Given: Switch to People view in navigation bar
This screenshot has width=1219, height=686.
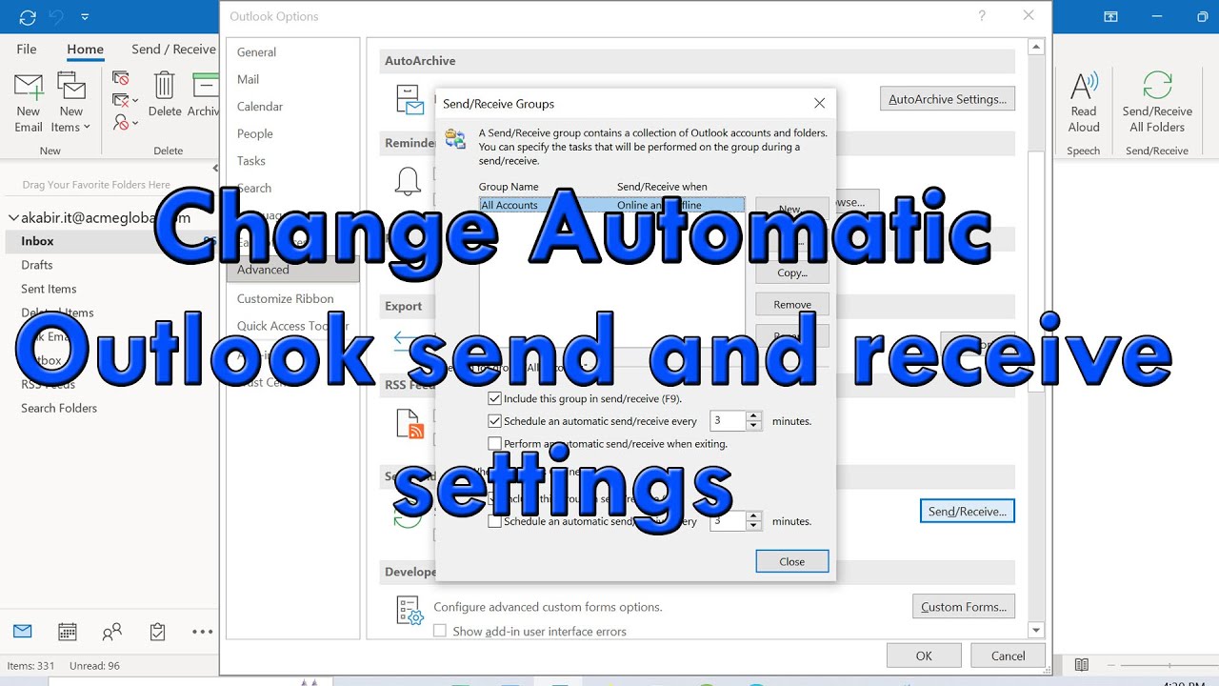Looking at the screenshot, I should 111,631.
